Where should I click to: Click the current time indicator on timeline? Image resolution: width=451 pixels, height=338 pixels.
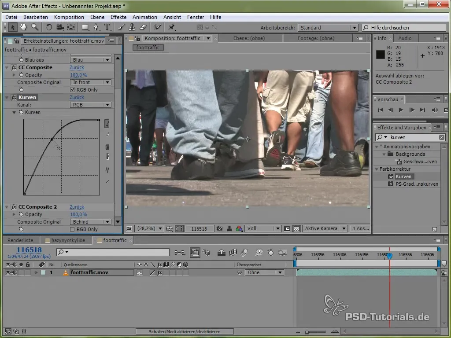(389, 256)
